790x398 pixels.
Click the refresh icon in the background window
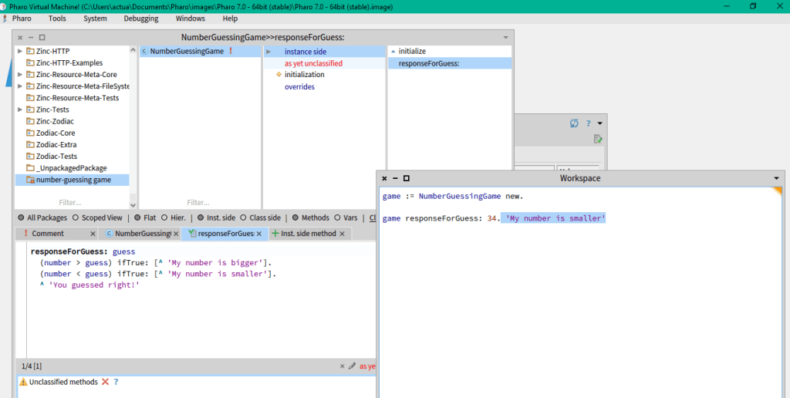(574, 123)
